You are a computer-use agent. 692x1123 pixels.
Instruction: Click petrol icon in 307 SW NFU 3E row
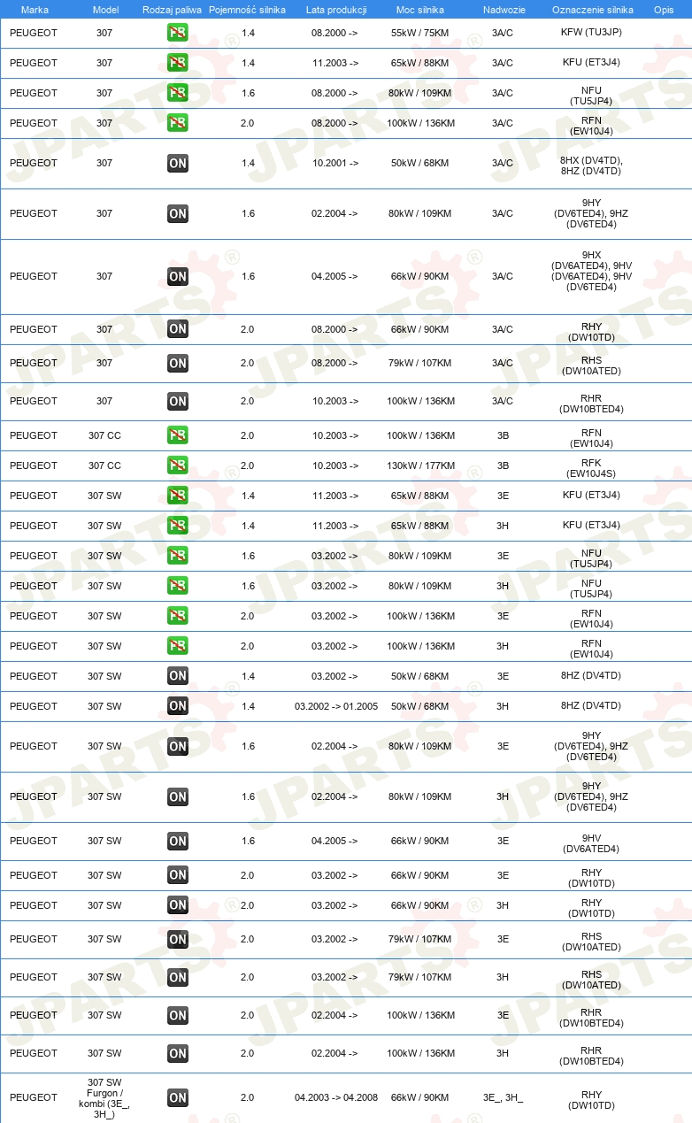[177, 556]
